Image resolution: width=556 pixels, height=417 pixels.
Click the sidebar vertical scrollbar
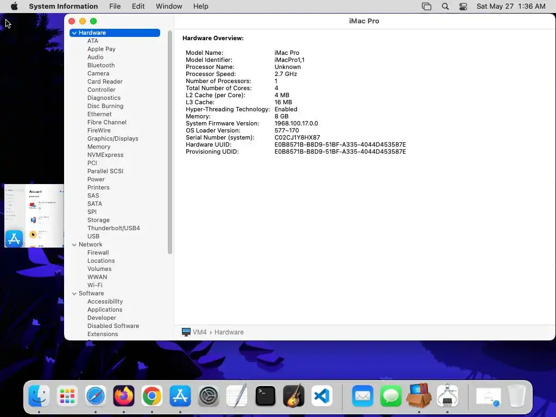coord(170,142)
